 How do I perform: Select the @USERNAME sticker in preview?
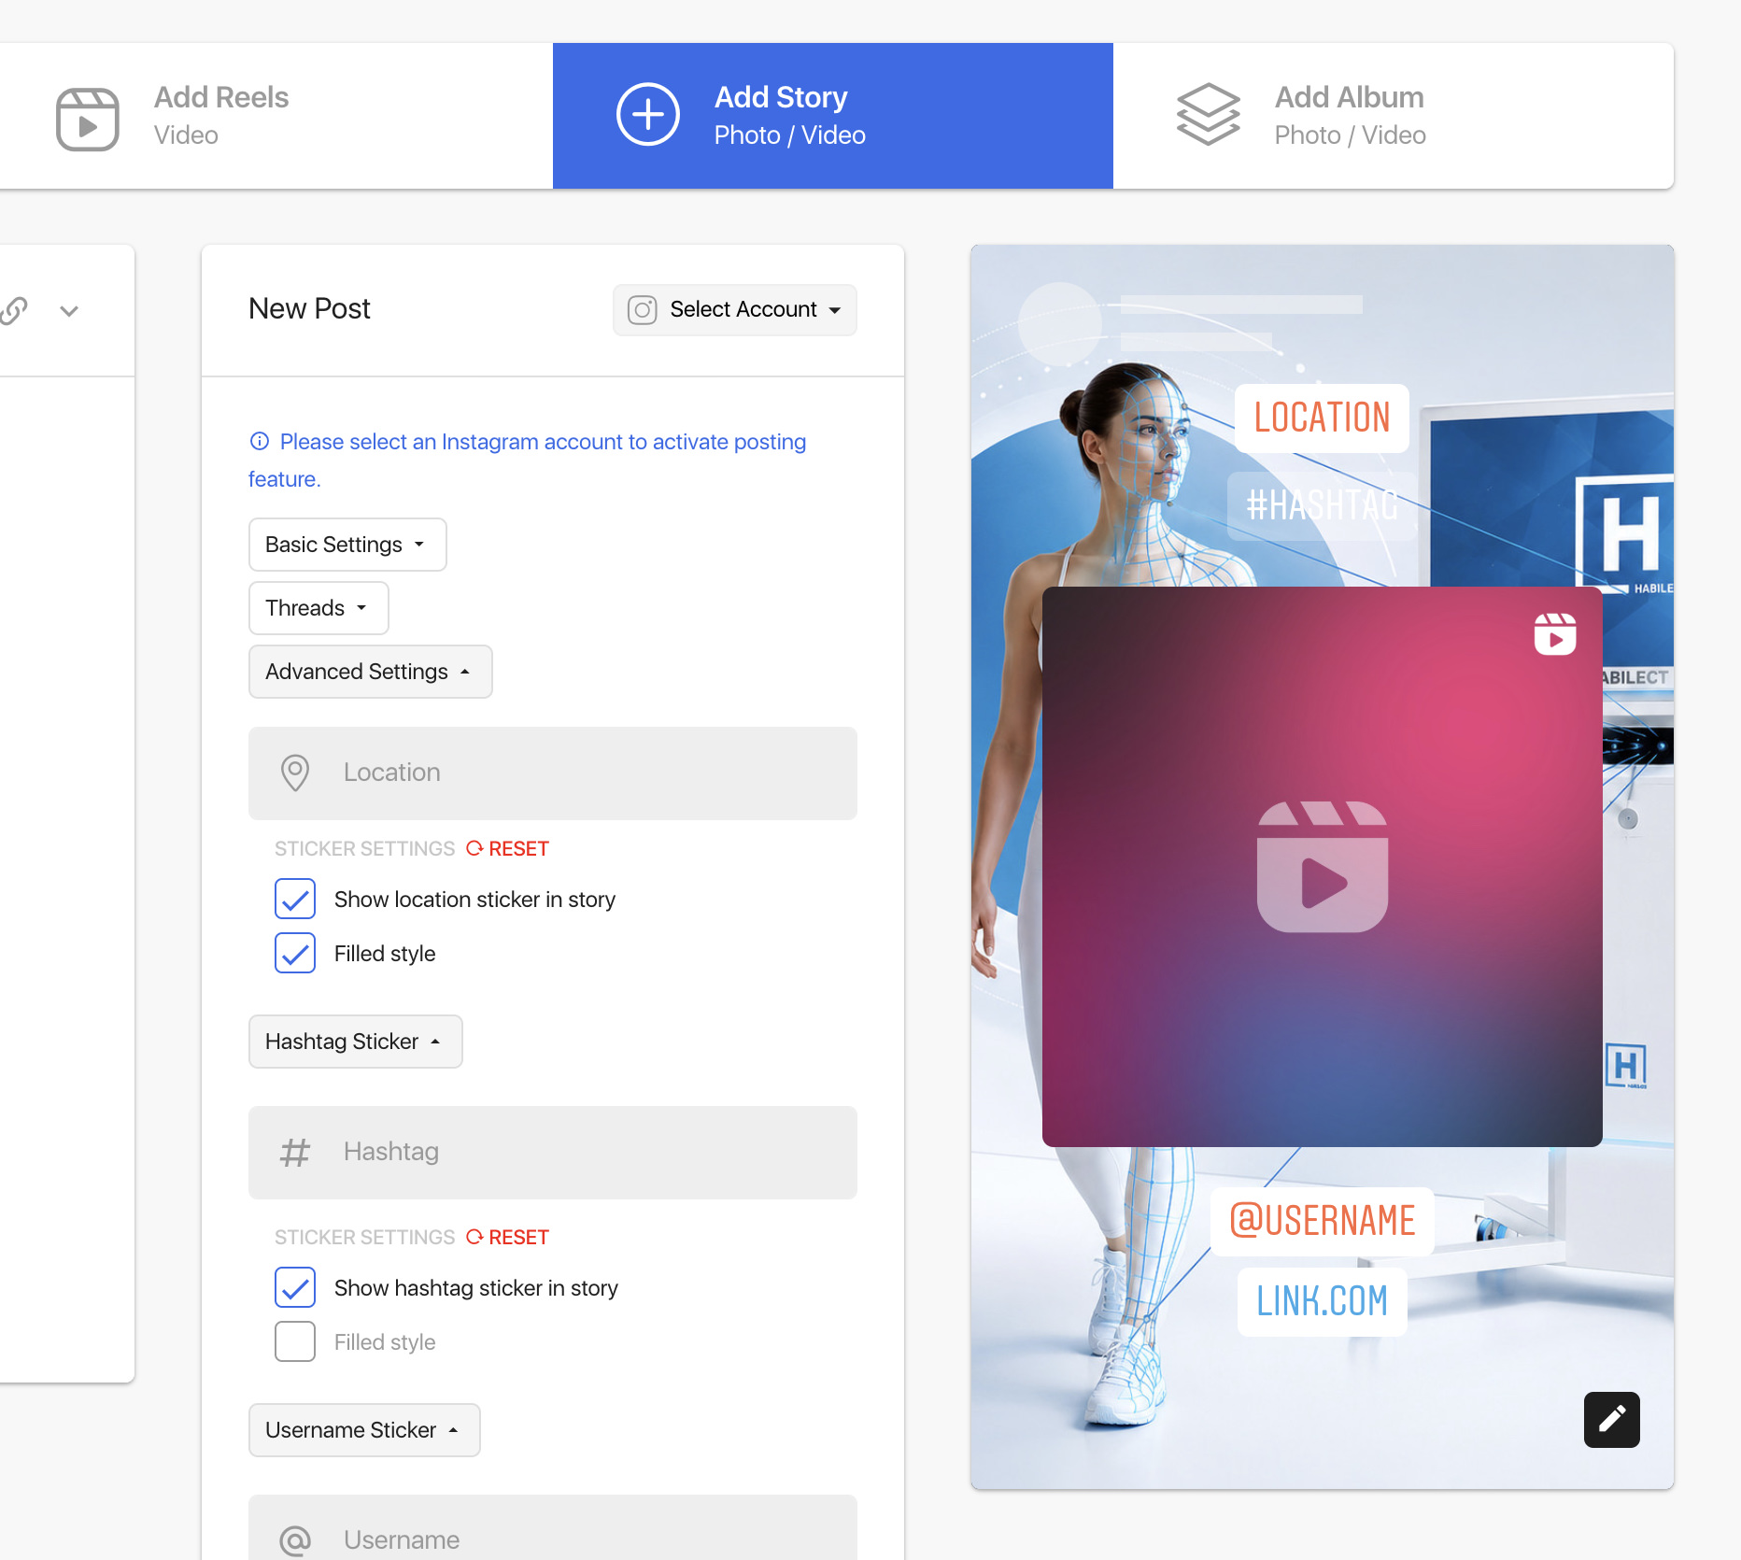tap(1323, 1221)
